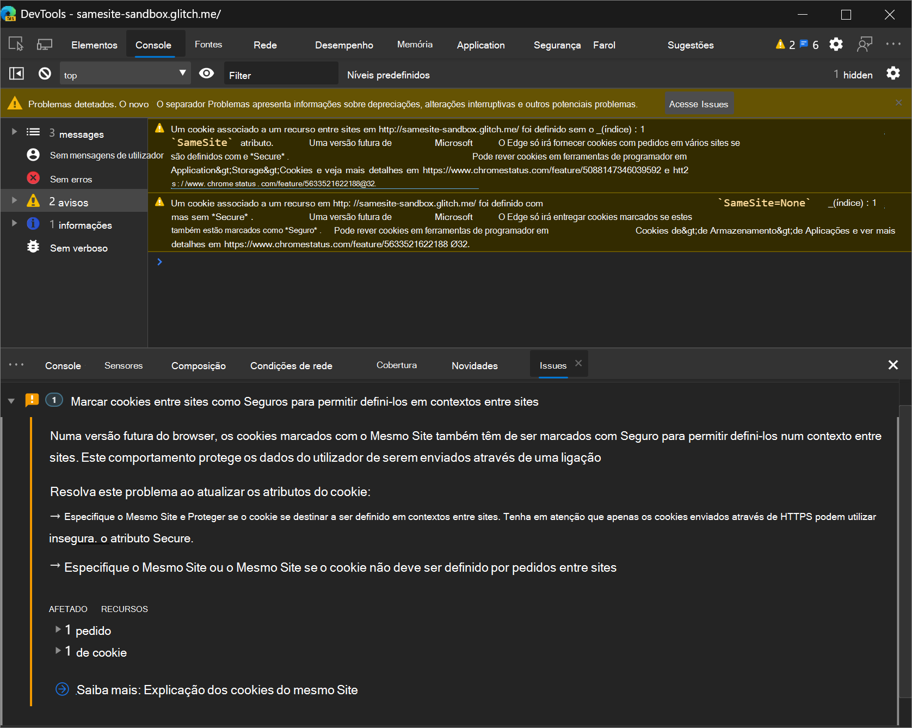This screenshot has height=728, width=912.
Task: Open the Saiba mais cookies explanation link
Action: pos(217,689)
